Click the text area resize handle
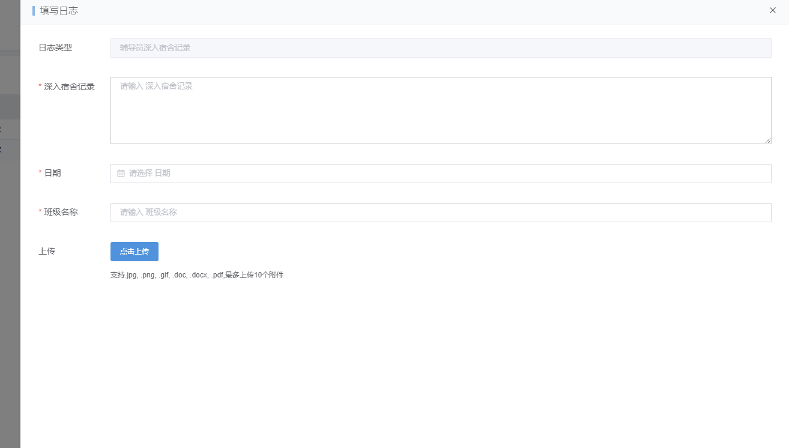This screenshot has height=448, width=789. coord(767,140)
